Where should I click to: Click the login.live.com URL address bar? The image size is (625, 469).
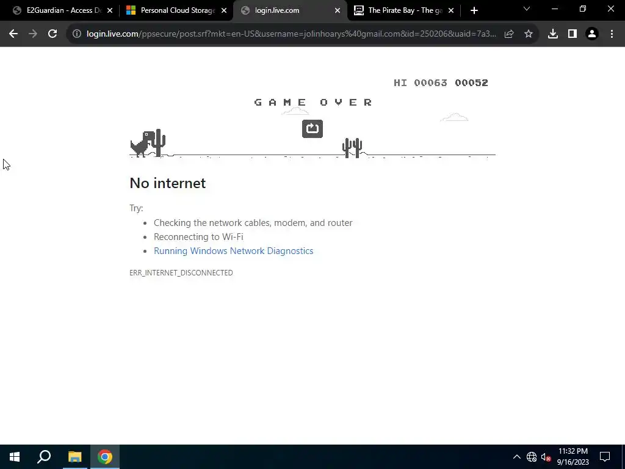tap(291, 34)
